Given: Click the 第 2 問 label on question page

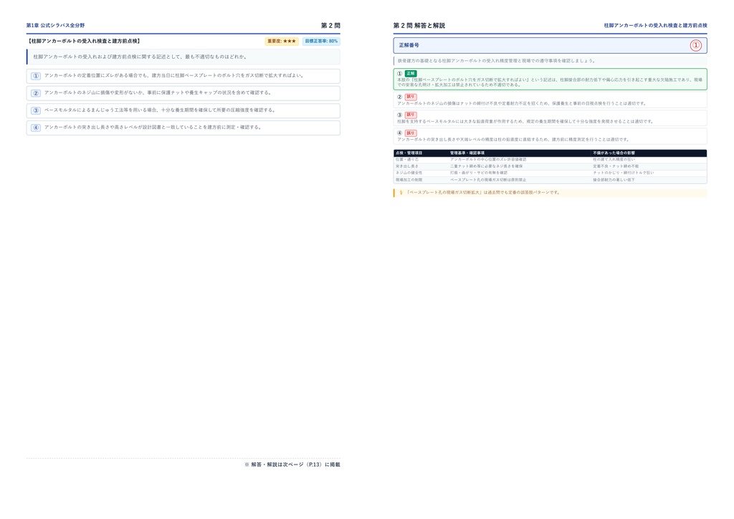Looking at the screenshot, I should point(330,25).
